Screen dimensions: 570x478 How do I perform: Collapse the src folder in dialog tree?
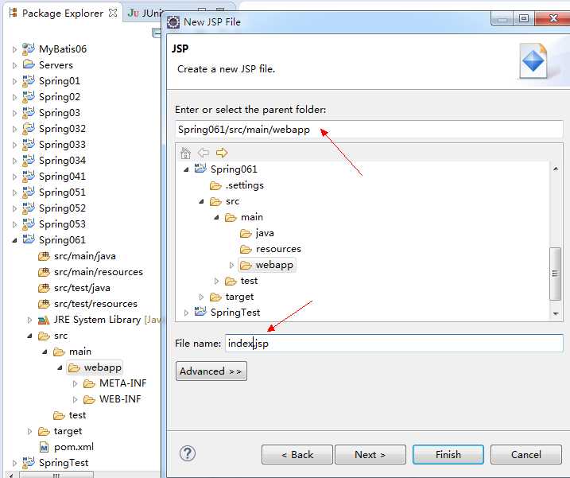coord(201,201)
